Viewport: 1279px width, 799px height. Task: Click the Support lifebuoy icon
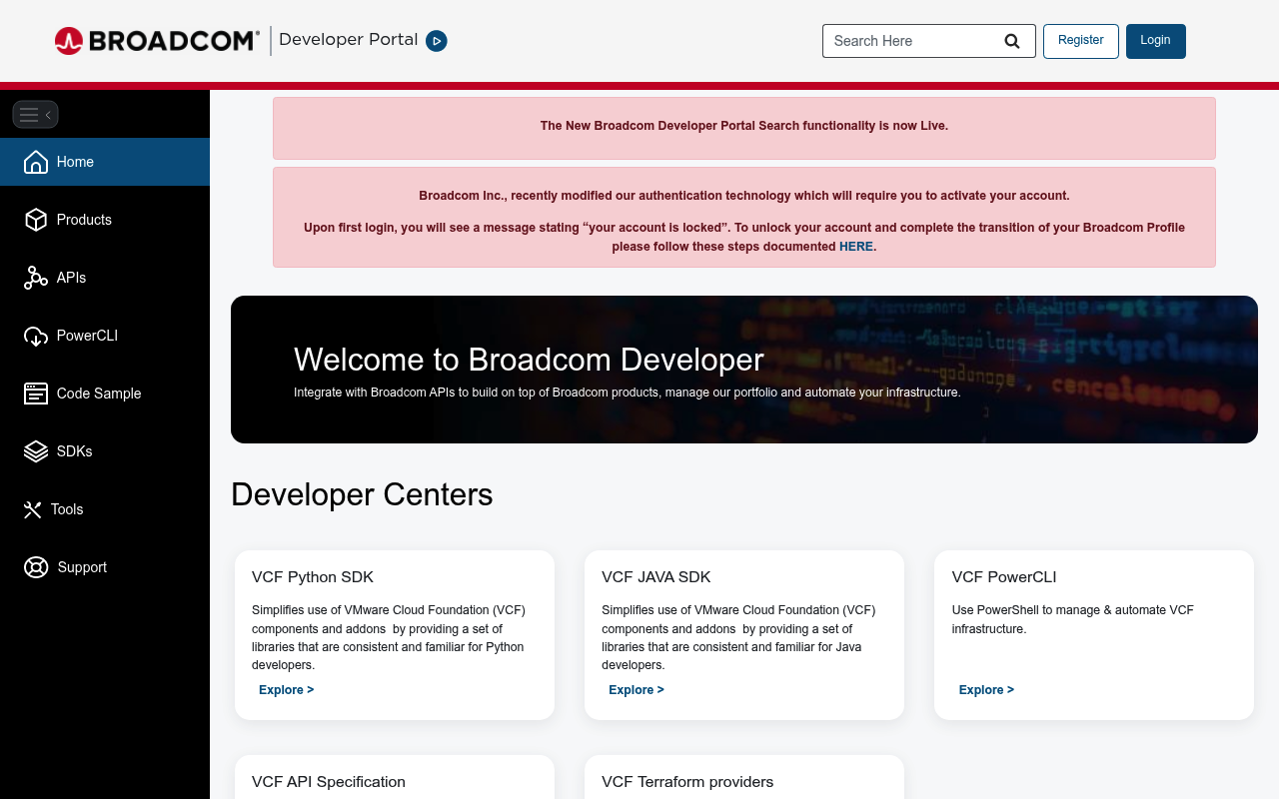pos(36,567)
